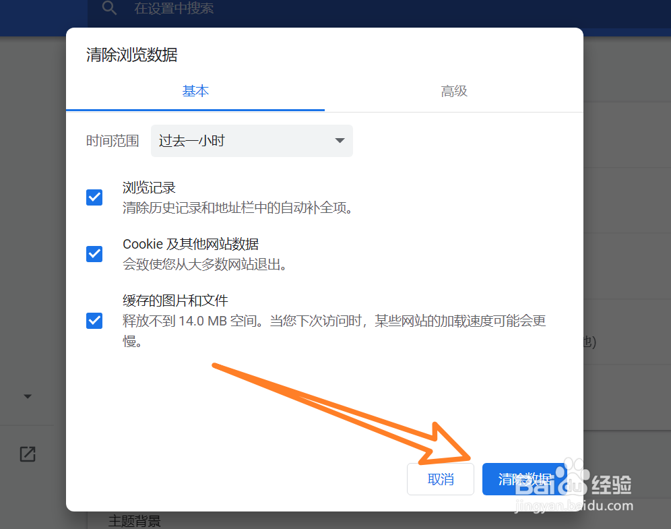671x529 pixels.
Task: Select the 基本 tab
Action: pos(195,91)
